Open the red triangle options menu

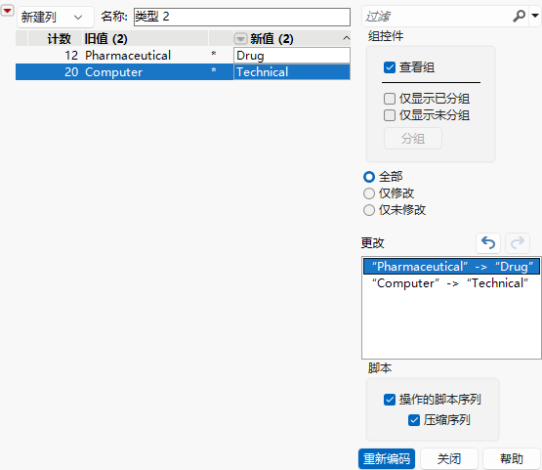pos(7,11)
